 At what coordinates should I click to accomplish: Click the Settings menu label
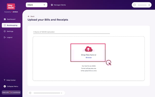[10, 31]
